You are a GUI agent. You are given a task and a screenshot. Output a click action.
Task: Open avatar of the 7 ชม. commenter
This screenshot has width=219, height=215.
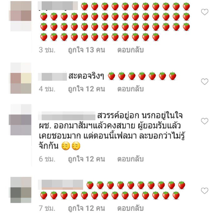pyautogui.click(x=21, y=190)
